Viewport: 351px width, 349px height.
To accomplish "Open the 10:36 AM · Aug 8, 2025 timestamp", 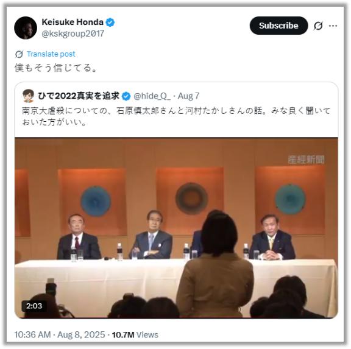I will click(x=60, y=335).
